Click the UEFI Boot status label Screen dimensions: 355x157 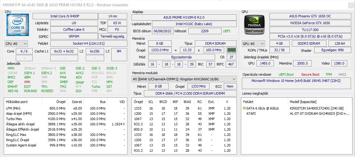coord(286,74)
